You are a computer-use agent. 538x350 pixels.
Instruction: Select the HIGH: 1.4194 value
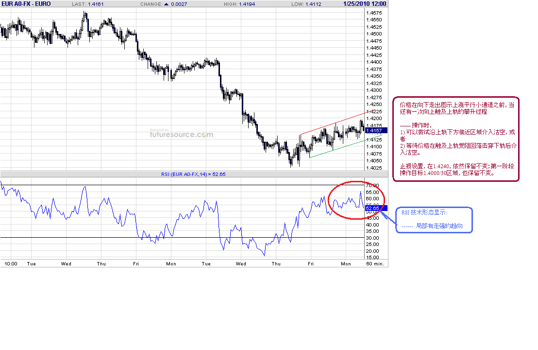pos(239,4)
